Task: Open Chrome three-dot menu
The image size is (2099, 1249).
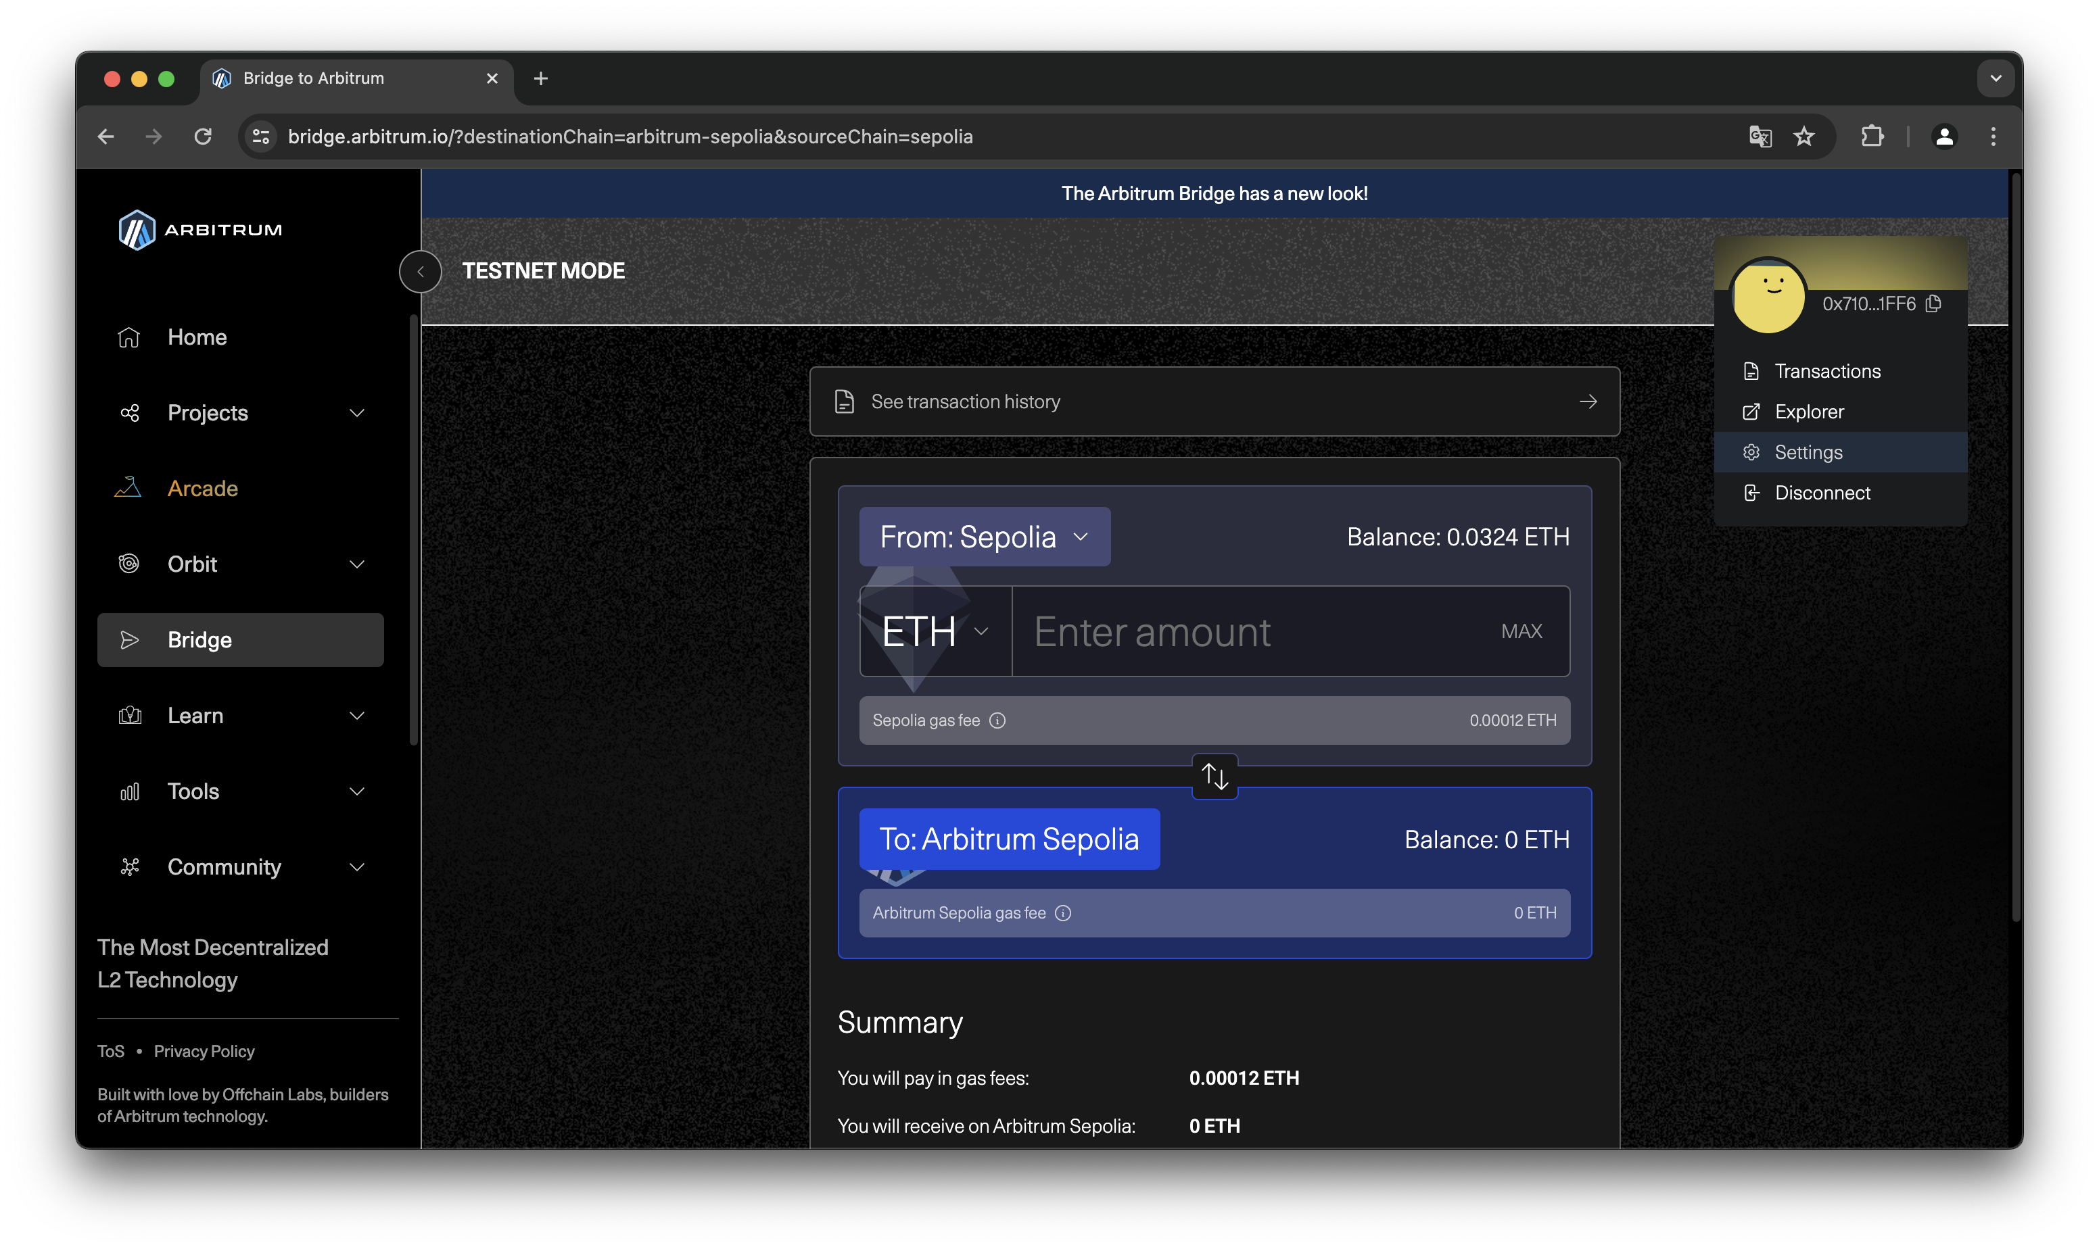Action: pyautogui.click(x=1992, y=137)
